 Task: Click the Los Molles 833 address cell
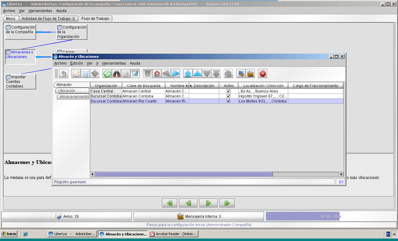(x=263, y=101)
